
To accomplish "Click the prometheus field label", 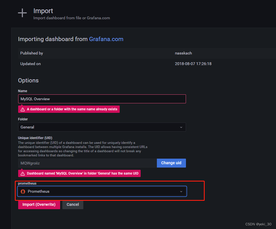I will 27,183.
